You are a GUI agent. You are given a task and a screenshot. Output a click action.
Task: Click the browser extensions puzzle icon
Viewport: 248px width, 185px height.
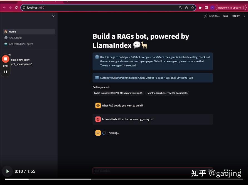pyautogui.click(x=200, y=8)
